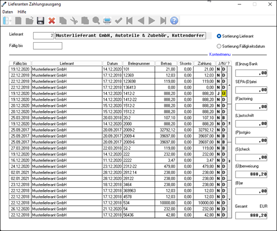
Task: Select Belegnummer 12369 cell
Action: [139, 75]
